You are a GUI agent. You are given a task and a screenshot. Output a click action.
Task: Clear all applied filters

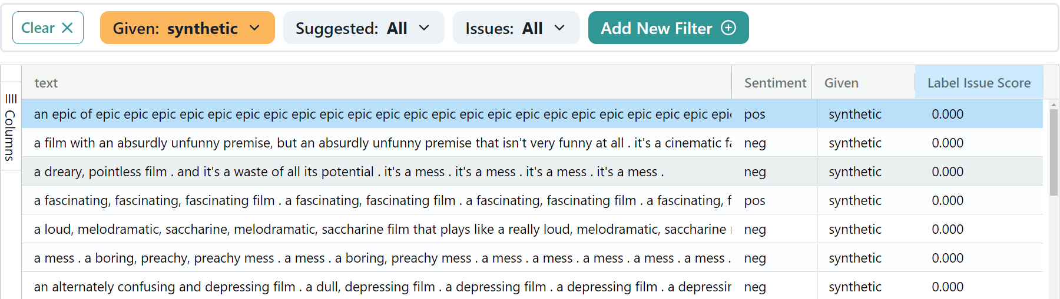coord(48,28)
